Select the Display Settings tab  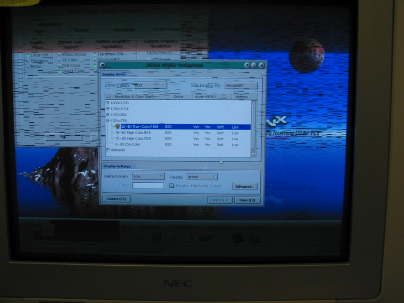pyautogui.click(x=117, y=166)
